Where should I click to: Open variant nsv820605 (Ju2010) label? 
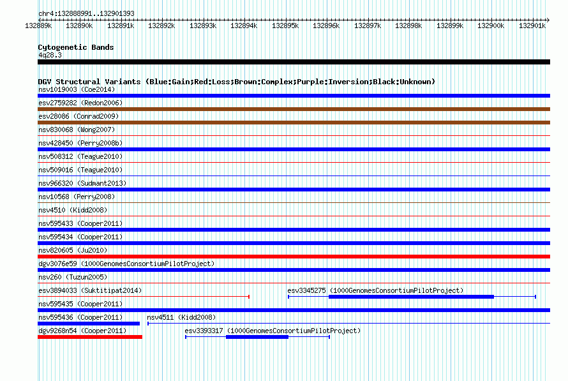(x=73, y=250)
